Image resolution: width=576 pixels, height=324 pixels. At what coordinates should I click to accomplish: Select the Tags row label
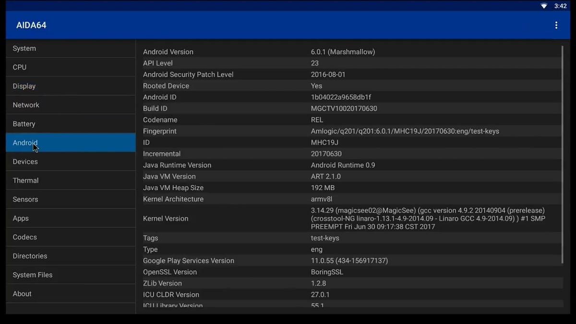click(150, 238)
